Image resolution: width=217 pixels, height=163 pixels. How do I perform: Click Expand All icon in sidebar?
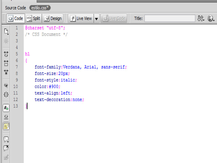click(x=6, y=72)
